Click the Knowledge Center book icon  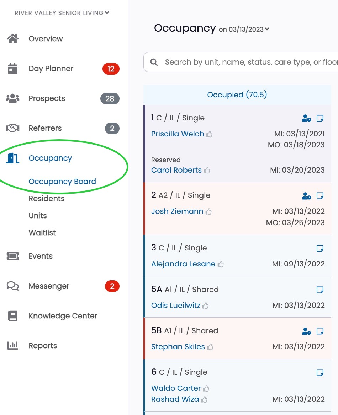point(13,316)
